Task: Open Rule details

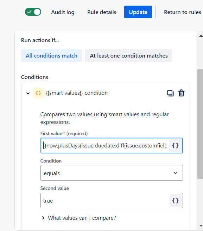Action: (102, 12)
